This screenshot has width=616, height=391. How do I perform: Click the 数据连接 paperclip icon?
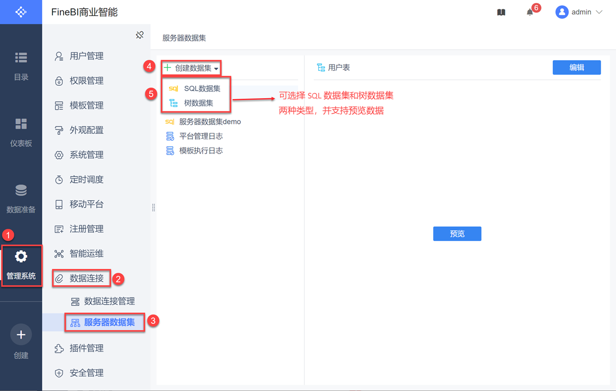59,278
